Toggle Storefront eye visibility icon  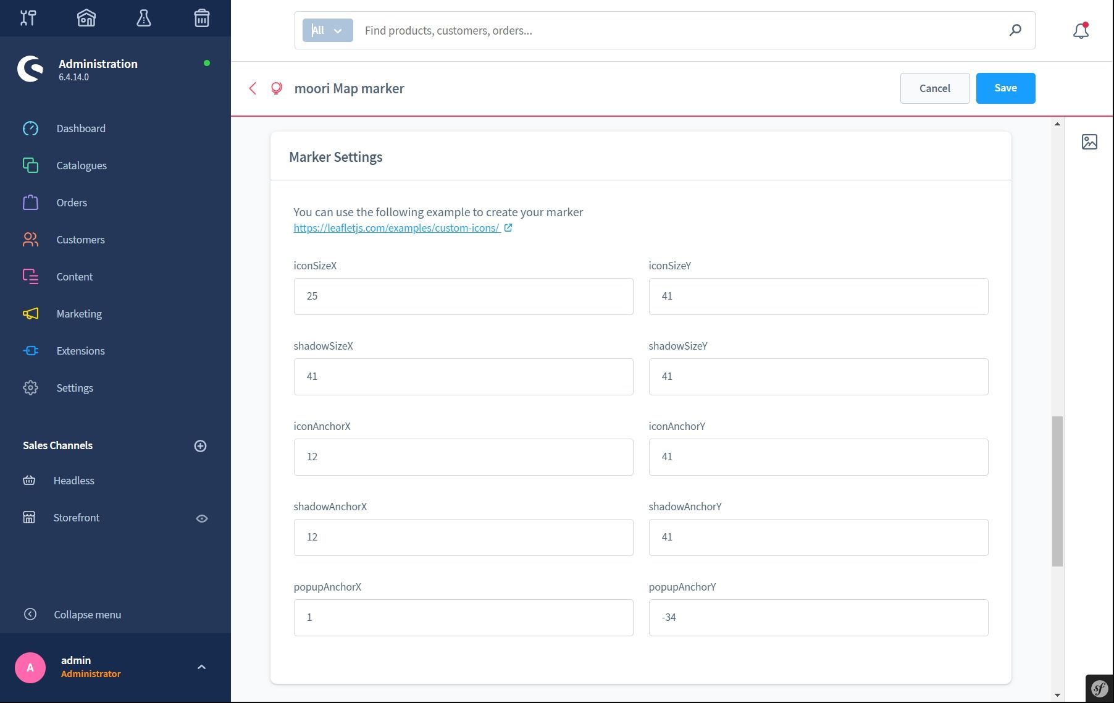[x=201, y=518]
